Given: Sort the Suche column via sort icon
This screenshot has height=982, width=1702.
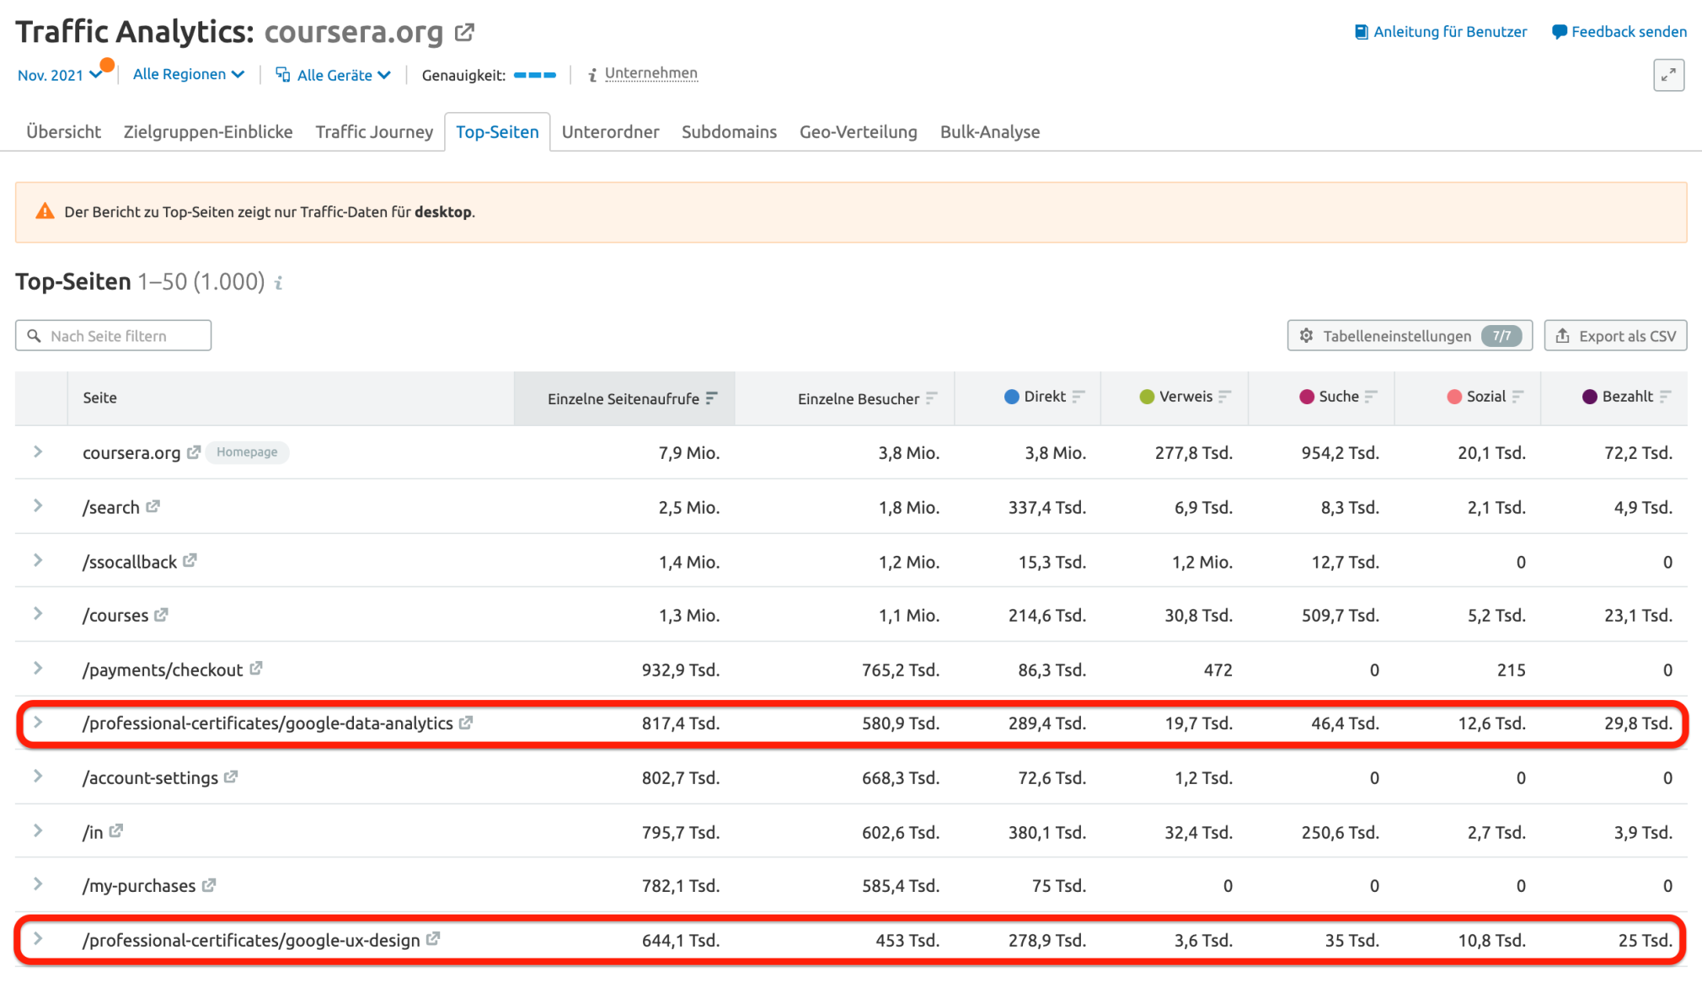Looking at the screenshot, I should tap(1372, 397).
